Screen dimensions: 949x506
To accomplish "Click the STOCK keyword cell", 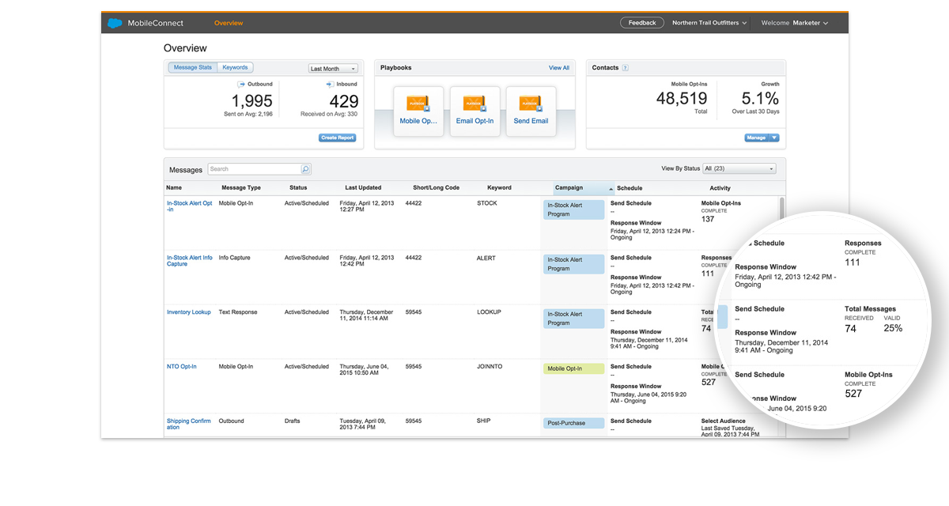I will pos(486,203).
